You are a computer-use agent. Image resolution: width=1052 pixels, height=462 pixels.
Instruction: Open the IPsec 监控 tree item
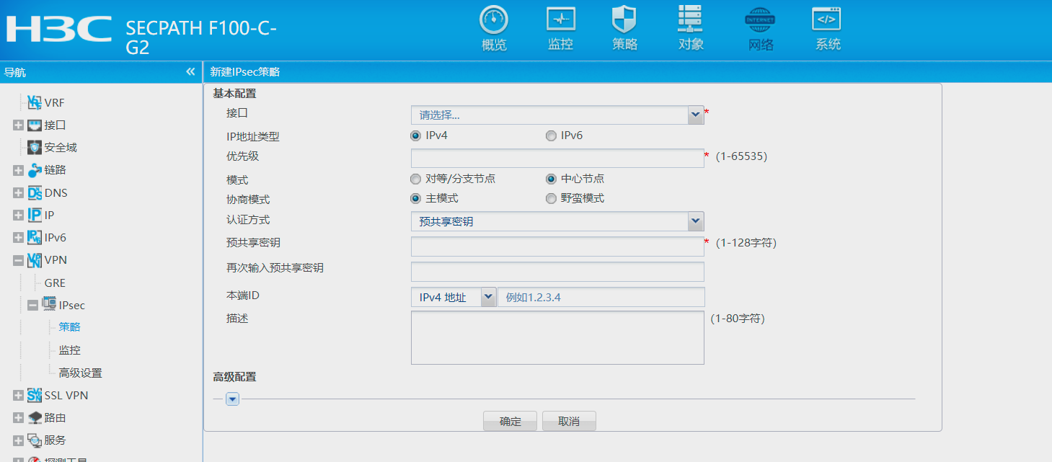pyautogui.click(x=69, y=350)
